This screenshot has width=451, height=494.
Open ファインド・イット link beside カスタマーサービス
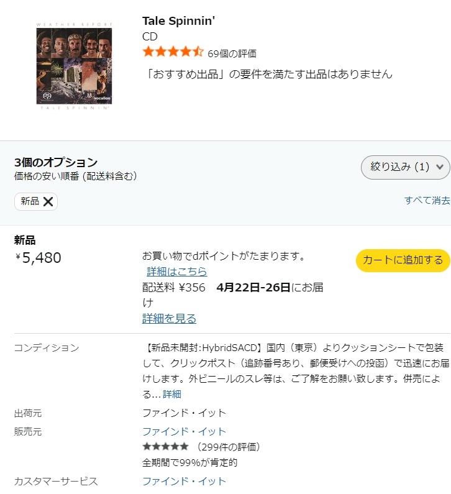click(184, 481)
